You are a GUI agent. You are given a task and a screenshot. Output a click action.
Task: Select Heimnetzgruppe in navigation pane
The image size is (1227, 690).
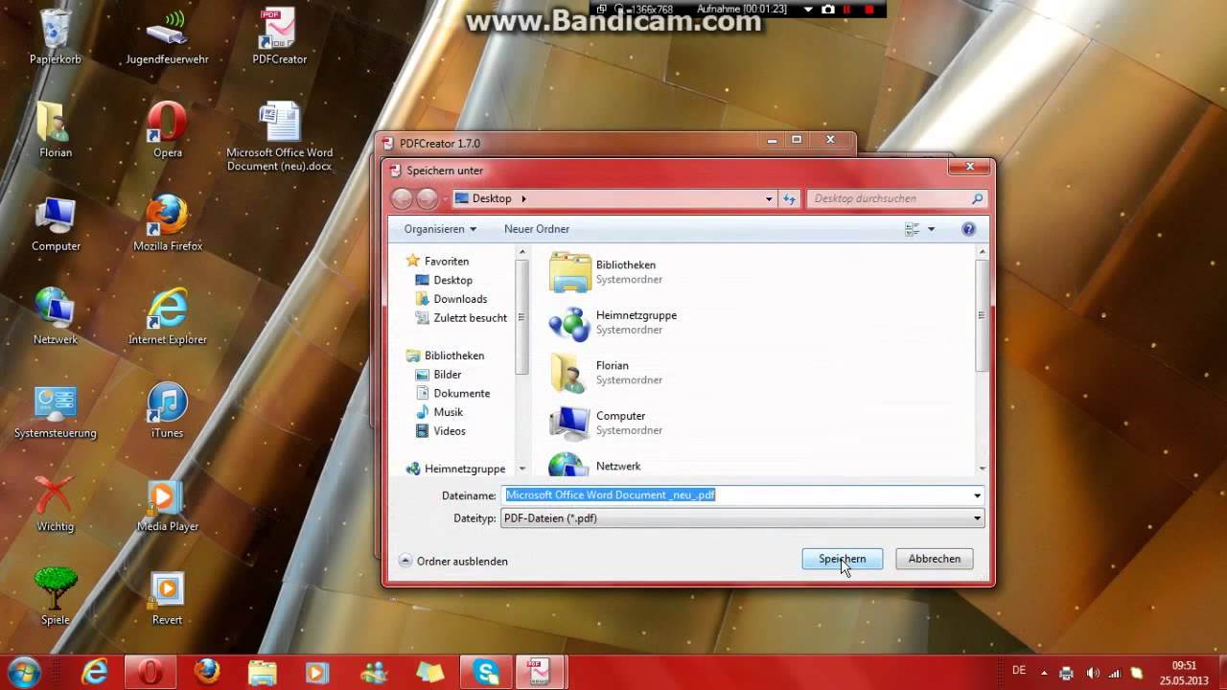[455, 469]
